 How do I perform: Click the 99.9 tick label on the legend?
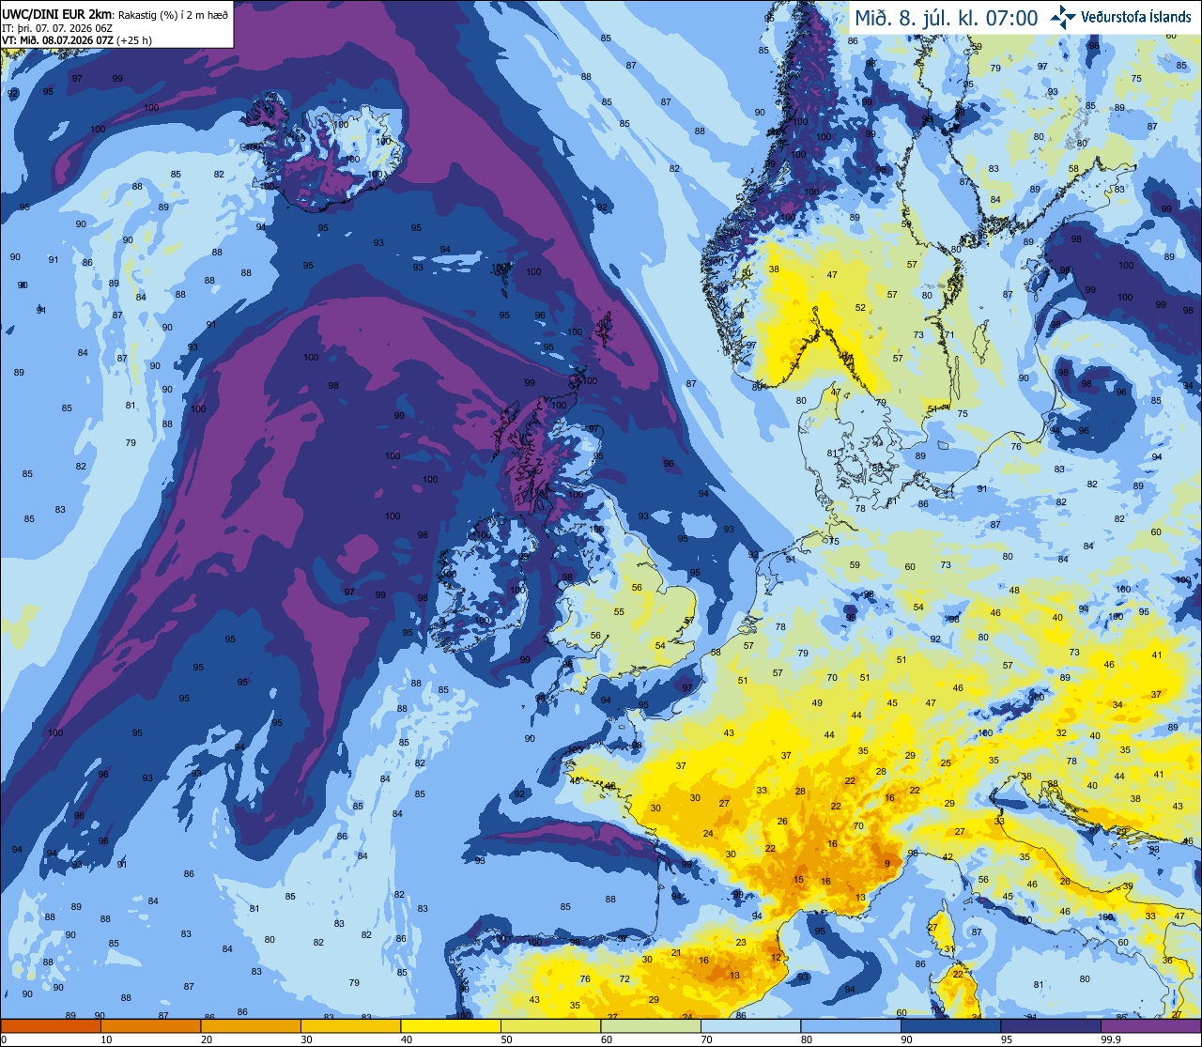point(1111,1039)
